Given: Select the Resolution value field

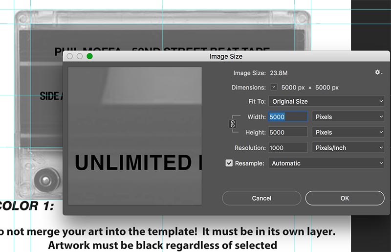Looking at the screenshot, I should pyautogui.click(x=287, y=147).
